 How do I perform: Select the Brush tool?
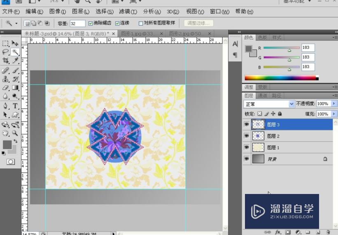(15, 70)
